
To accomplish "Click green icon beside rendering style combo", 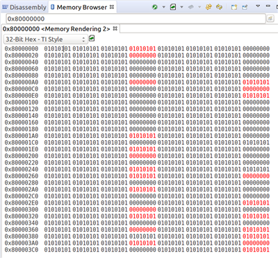I will coord(92,38).
